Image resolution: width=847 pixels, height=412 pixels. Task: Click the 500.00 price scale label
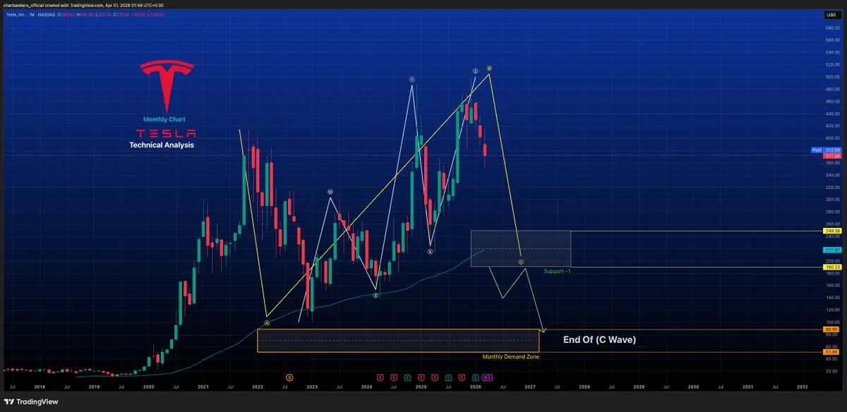coord(832,77)
